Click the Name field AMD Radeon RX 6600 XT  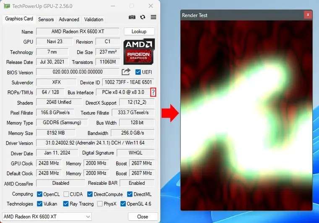pyautogui.click(x=78, y=31)
